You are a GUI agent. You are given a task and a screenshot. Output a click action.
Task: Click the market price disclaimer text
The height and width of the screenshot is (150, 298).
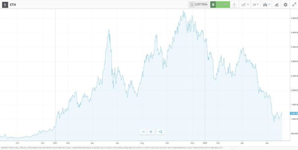[112, 148]
